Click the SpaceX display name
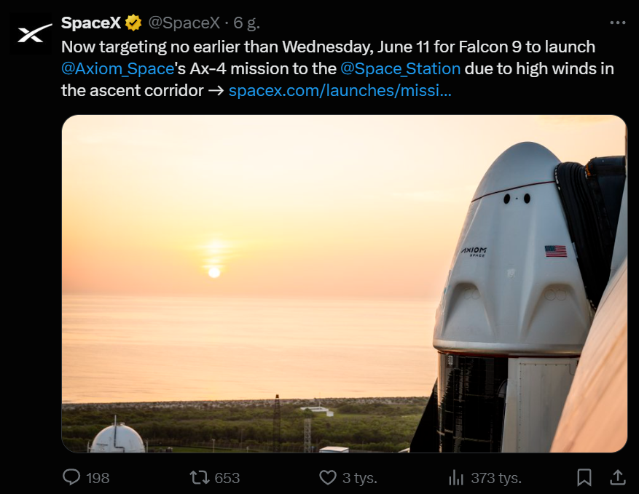Viewport: 639px width, 494px height. (x=90, y=23)
